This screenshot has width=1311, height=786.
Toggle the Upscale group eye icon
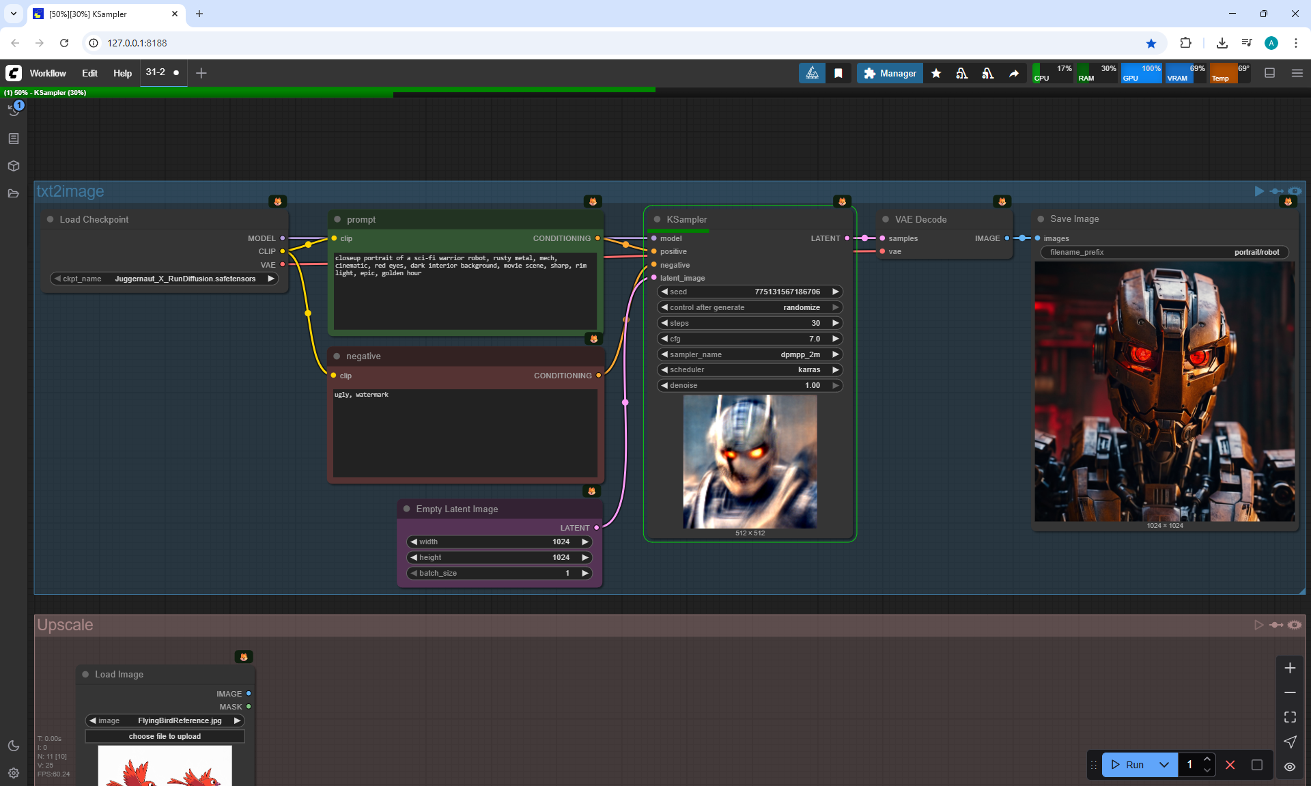coord(1295,625)
